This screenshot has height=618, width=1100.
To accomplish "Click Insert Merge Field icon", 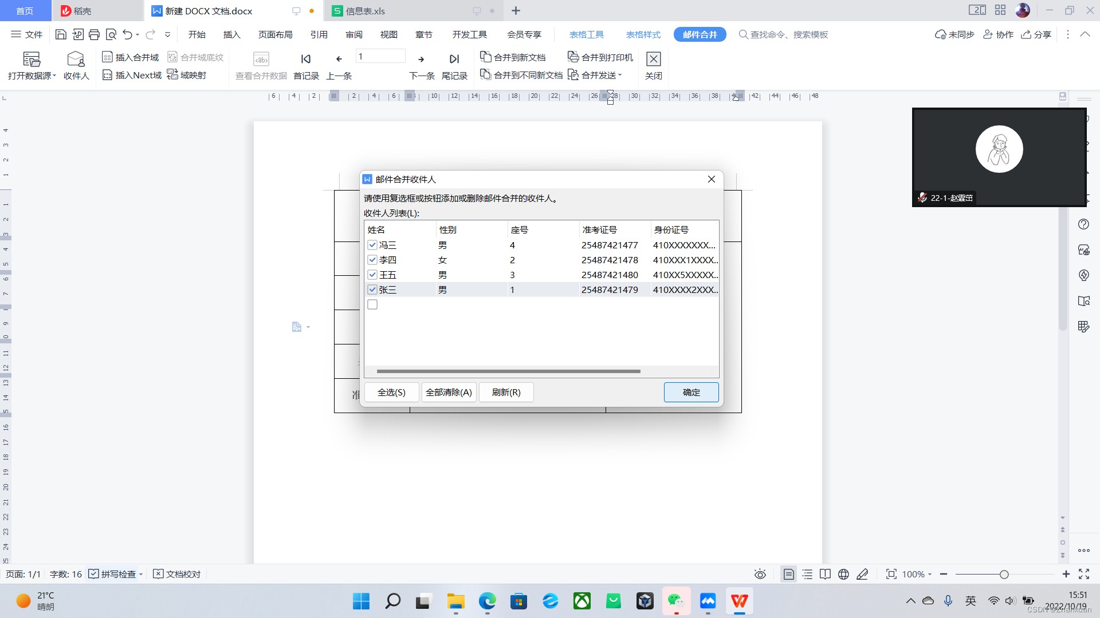I will [107, 57].
